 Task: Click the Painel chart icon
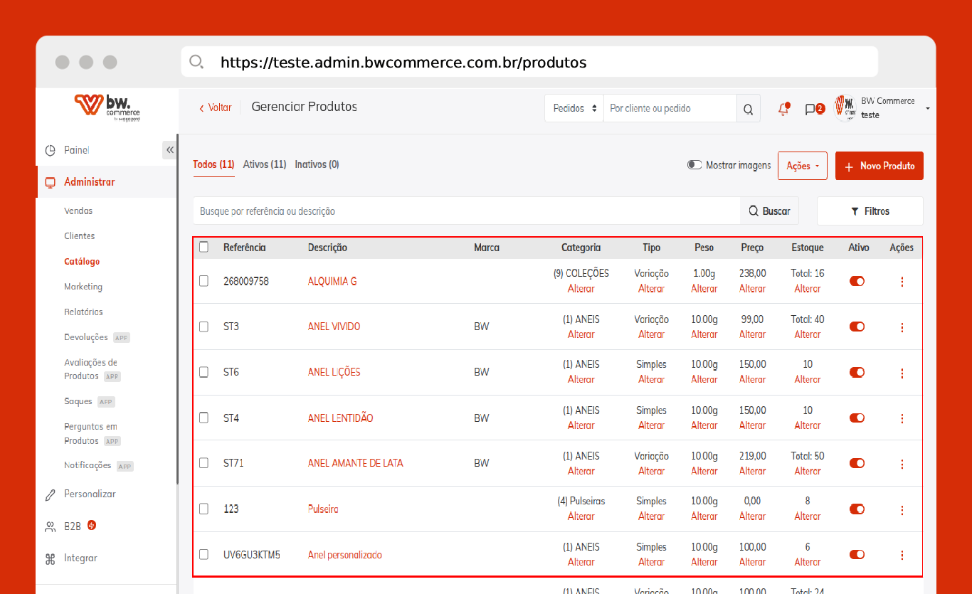(51, 151)
